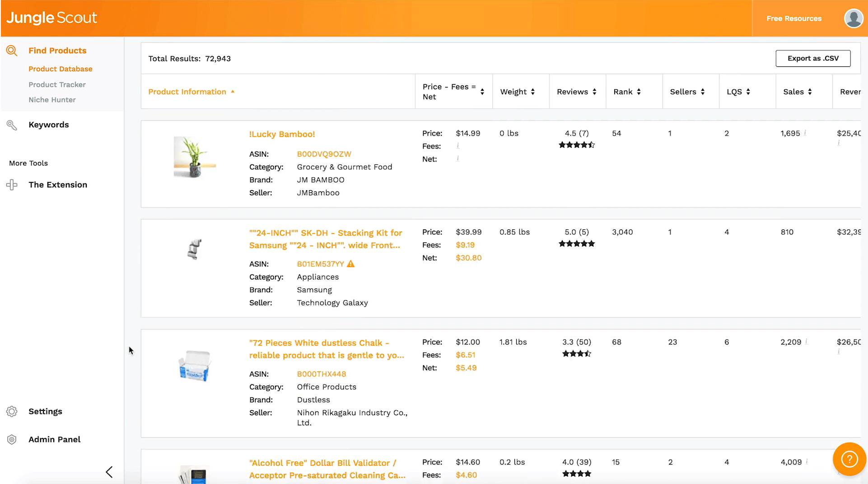Click The Extension plus icon

[12, 185]
